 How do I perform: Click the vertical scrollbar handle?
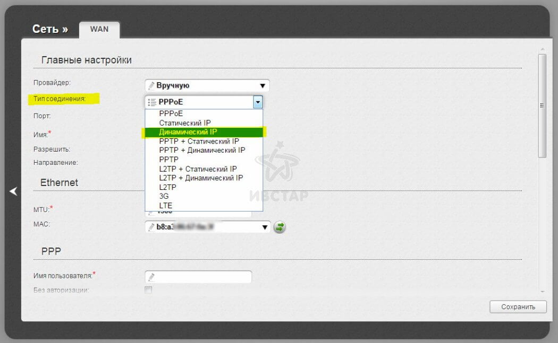[x=542, y=106]
